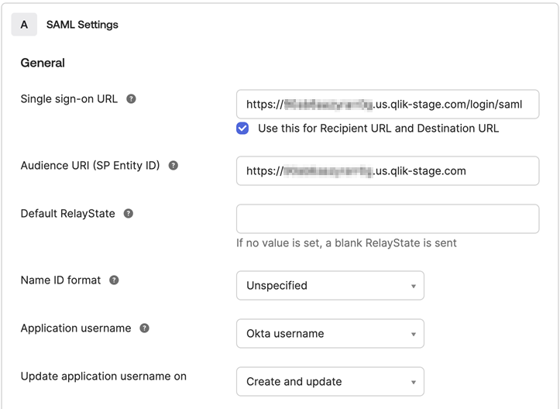Uncheck "Use this for Recipient URL" checkbox
This screenshot has width=560, height=409.
(x=243, y=129)
